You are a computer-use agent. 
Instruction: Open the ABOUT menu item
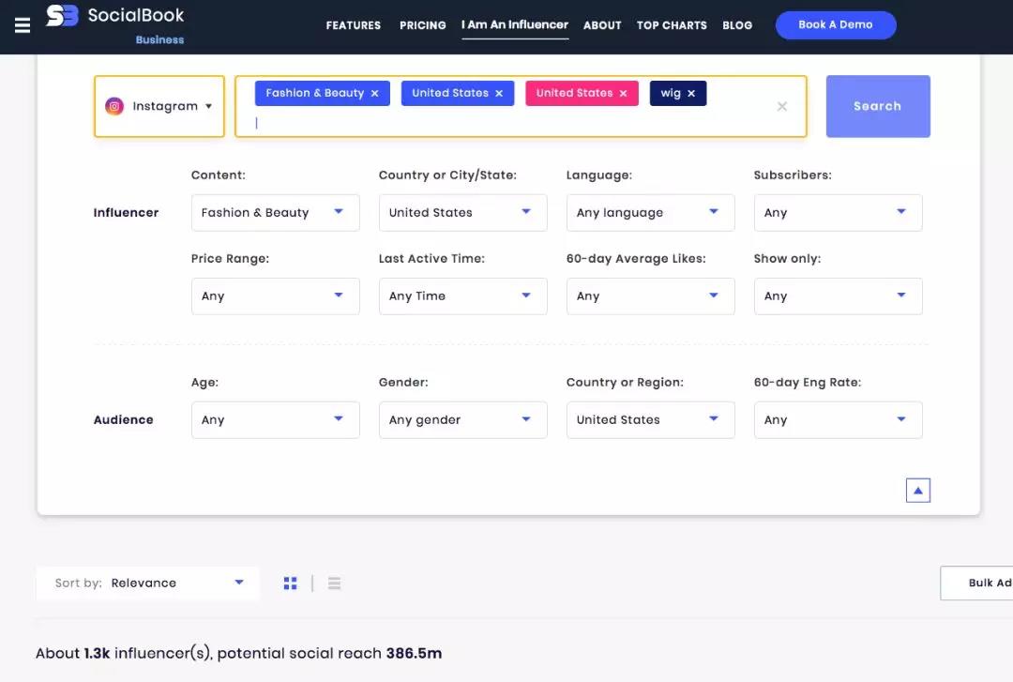click(x=602, y=25)
